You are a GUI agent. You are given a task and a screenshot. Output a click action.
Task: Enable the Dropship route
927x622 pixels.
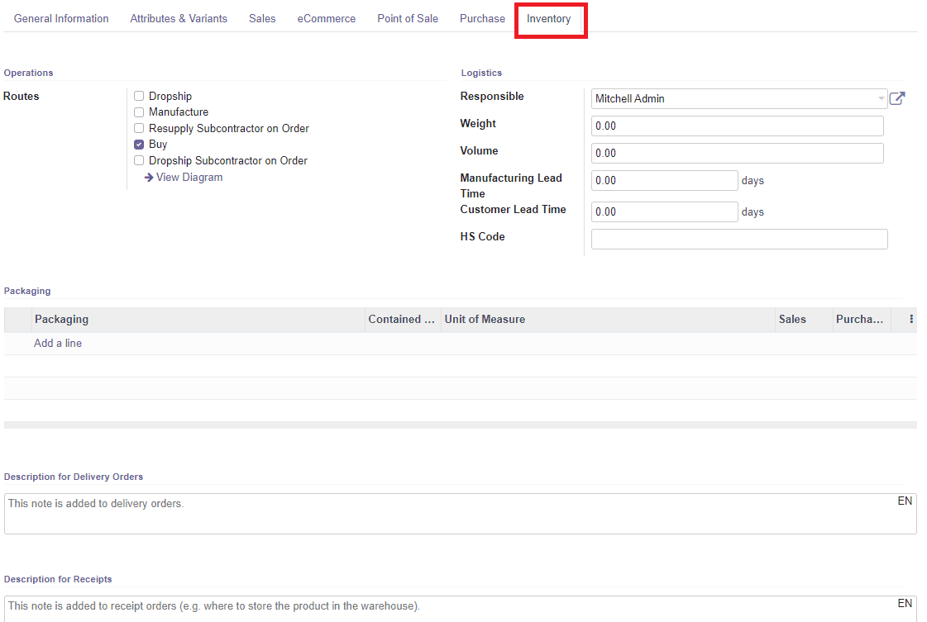[138, 95]
